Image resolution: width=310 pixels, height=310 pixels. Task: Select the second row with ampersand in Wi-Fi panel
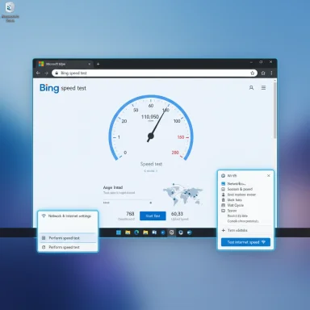245,189
